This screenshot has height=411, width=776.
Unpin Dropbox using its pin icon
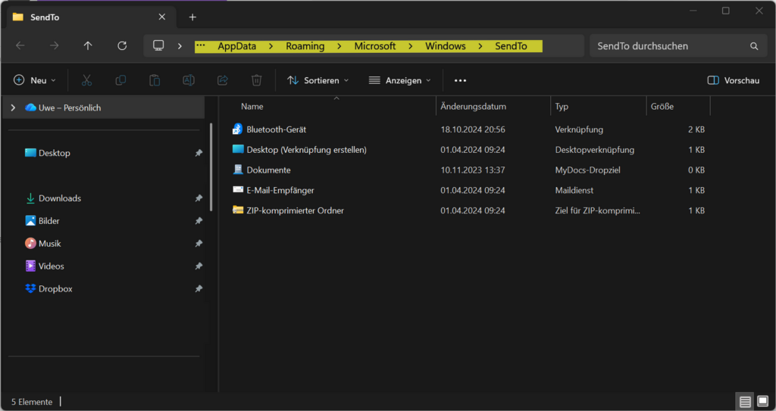coord(199,289)
